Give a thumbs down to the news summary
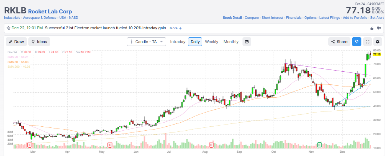 [378, 28]
